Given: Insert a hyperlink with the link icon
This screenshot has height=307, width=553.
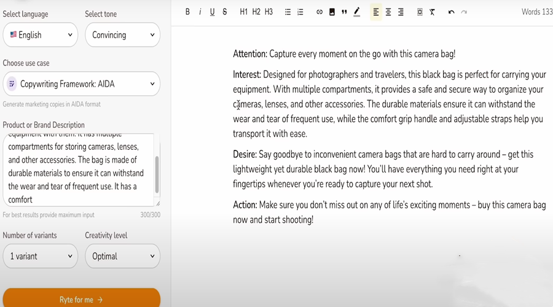Looking at the screenshot, I should 320,12.
